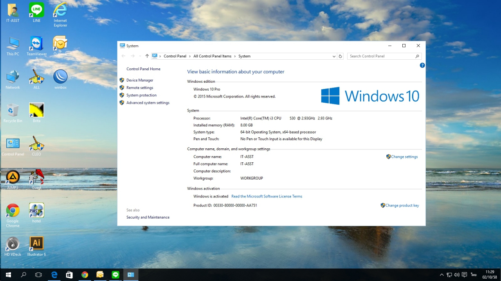
Task: Select the This PC desktop icon
Action: tap(13, 46)
